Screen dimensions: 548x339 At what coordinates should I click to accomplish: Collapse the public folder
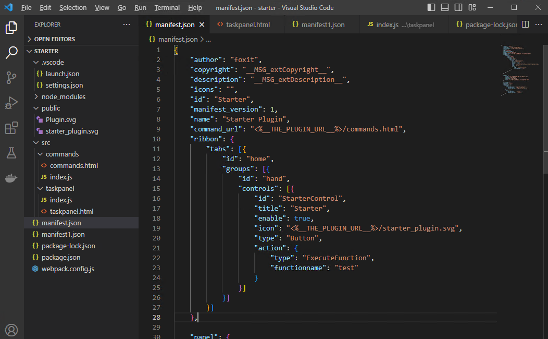(x=36, y=108)
